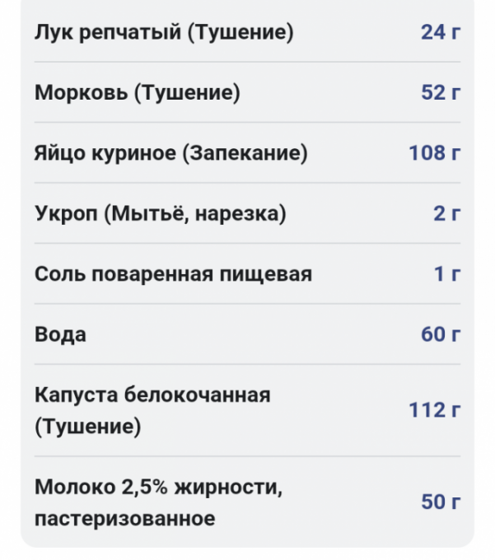Select the 2 г dill weight

pos(446,214)
